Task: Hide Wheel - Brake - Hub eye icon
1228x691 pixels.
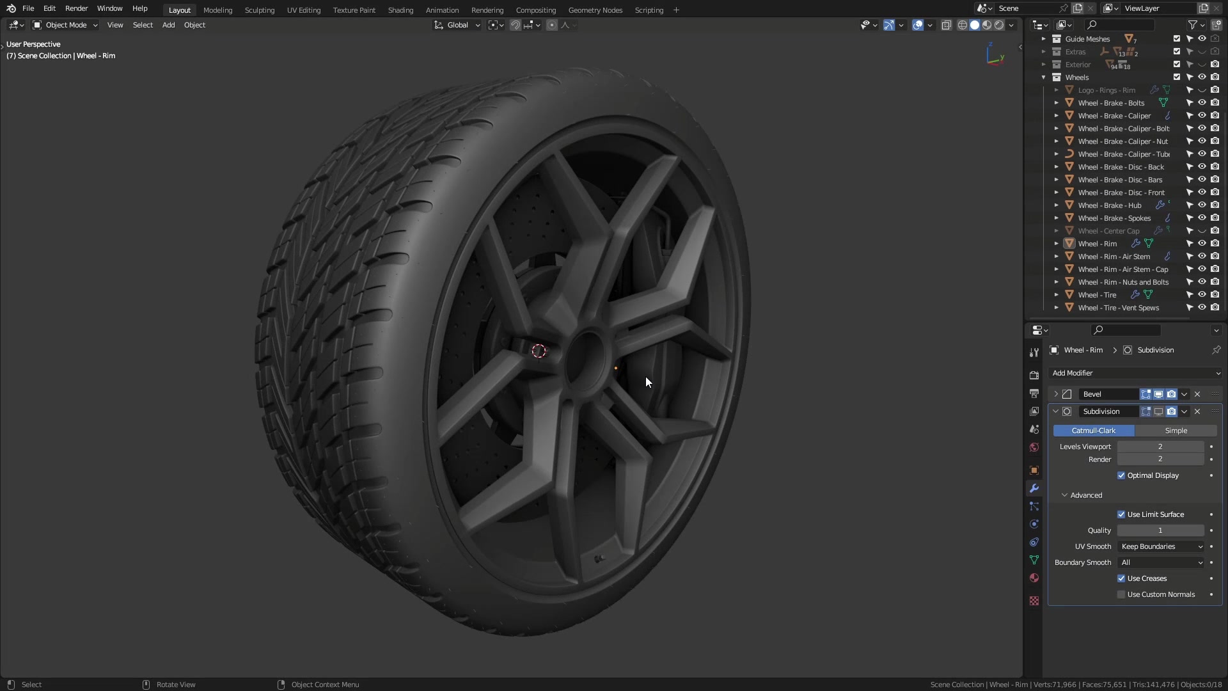Action: tap(1202, 205)
